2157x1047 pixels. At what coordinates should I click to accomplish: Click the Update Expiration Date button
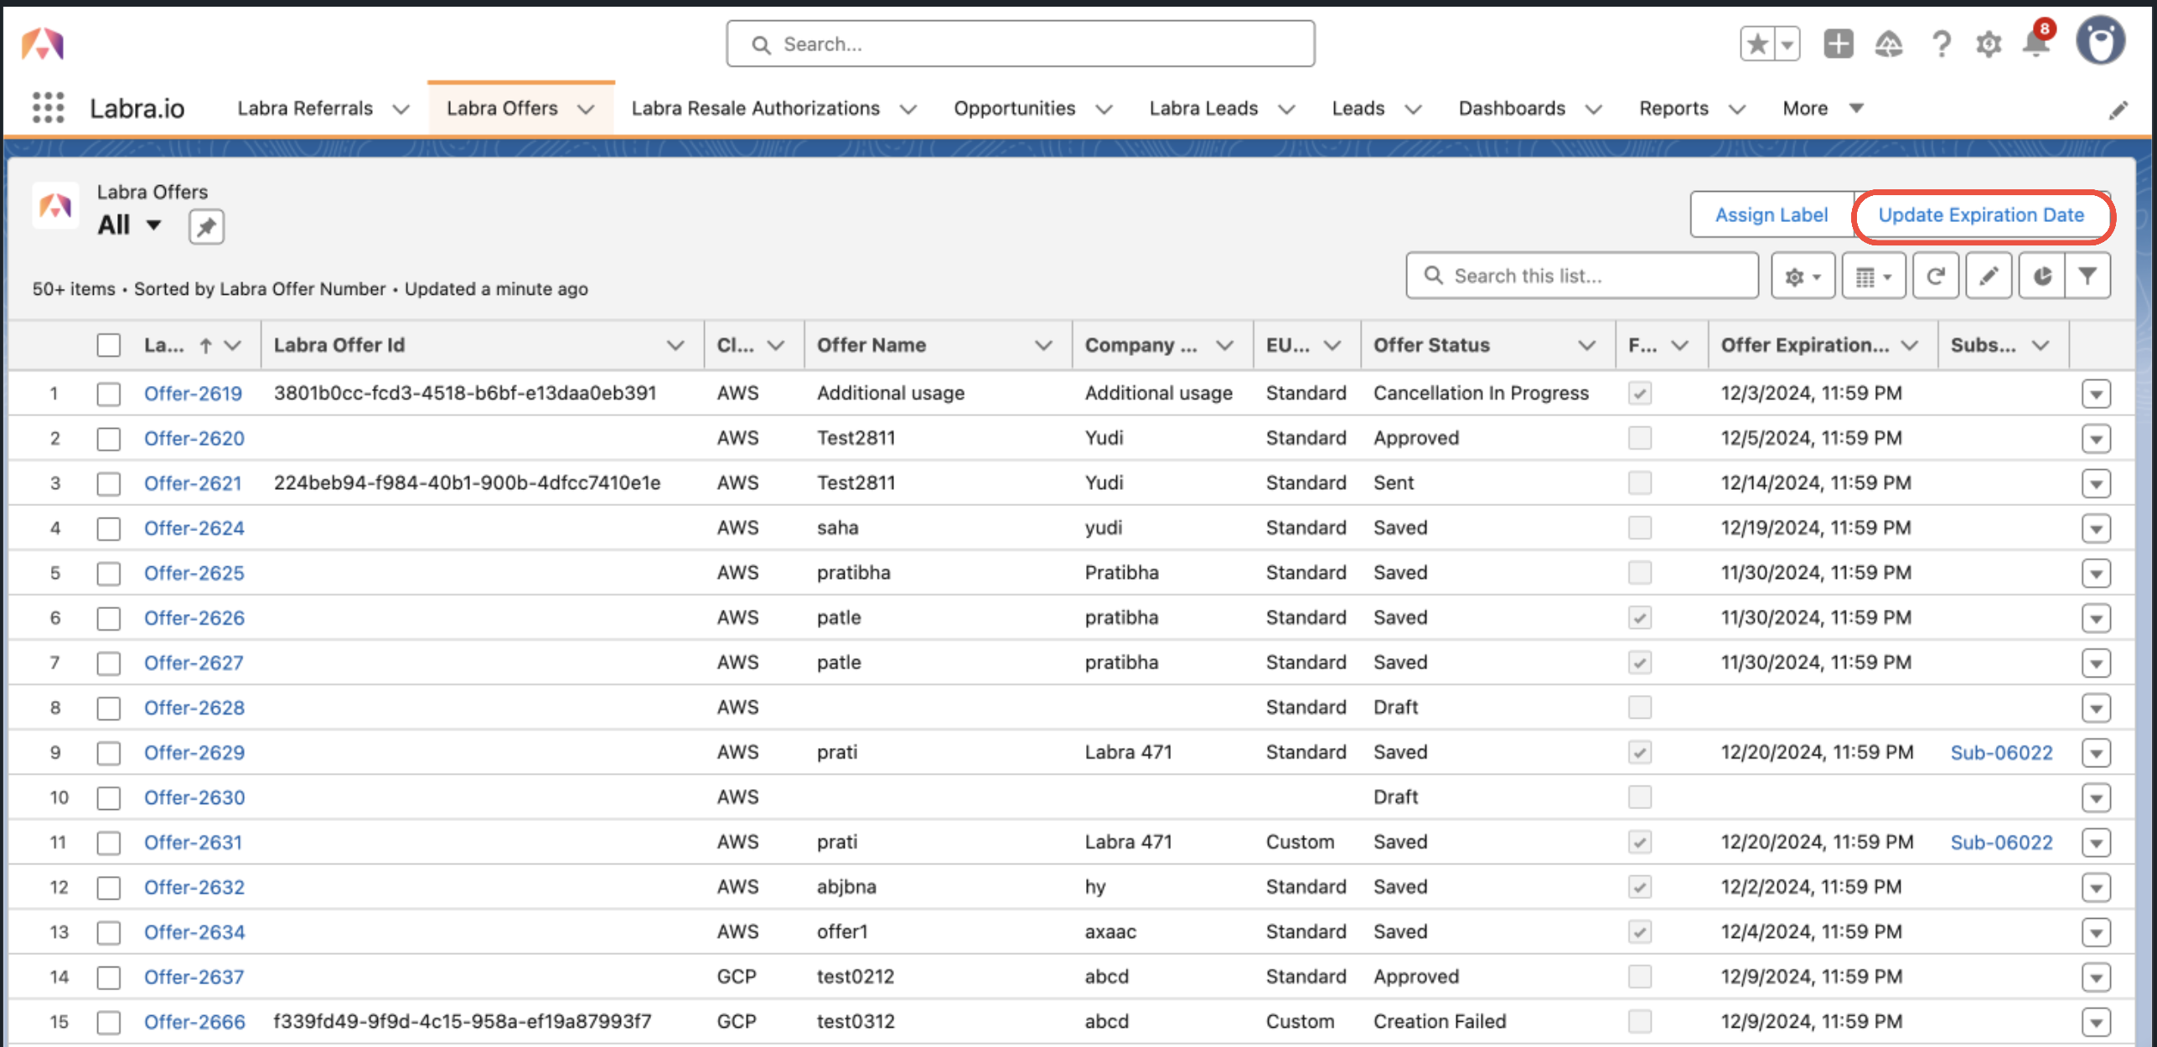point(1980,215)
